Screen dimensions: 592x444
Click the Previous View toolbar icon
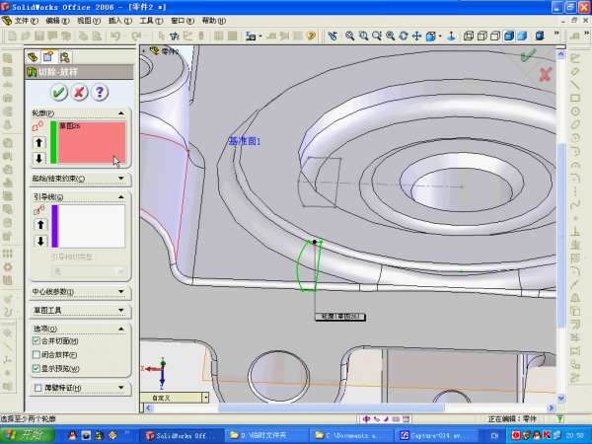(x=333, y=37)
